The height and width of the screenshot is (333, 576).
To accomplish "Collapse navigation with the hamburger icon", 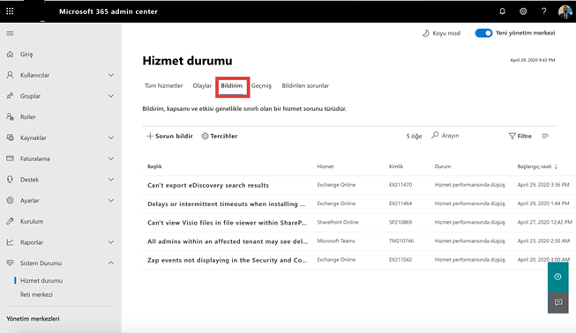I will [x=10, y=33].
